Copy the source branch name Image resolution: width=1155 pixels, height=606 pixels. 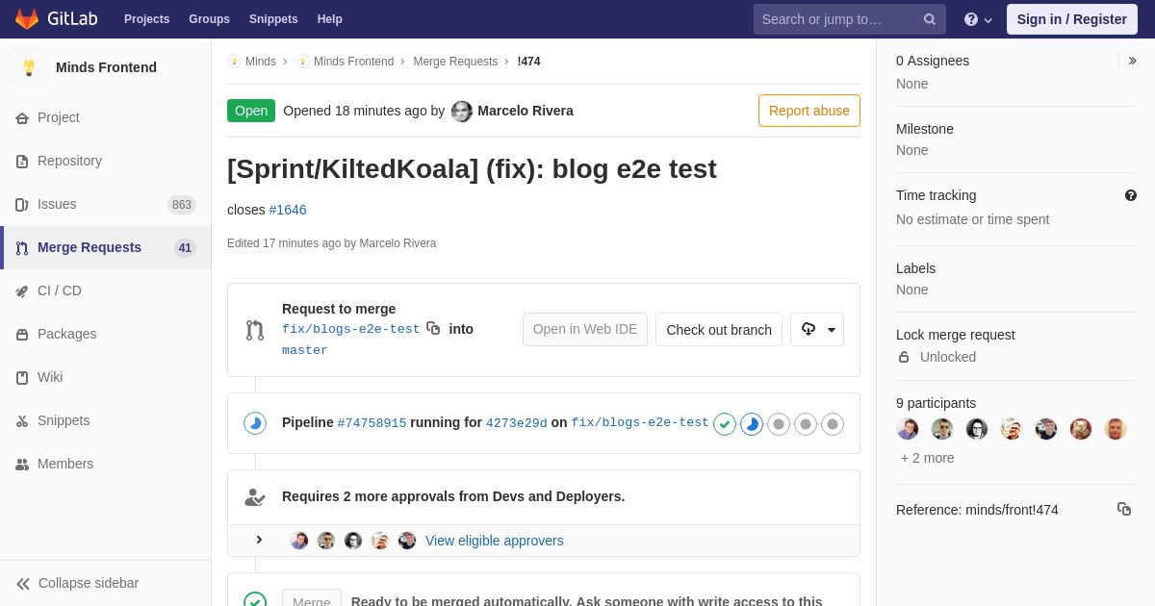(433, 328)
